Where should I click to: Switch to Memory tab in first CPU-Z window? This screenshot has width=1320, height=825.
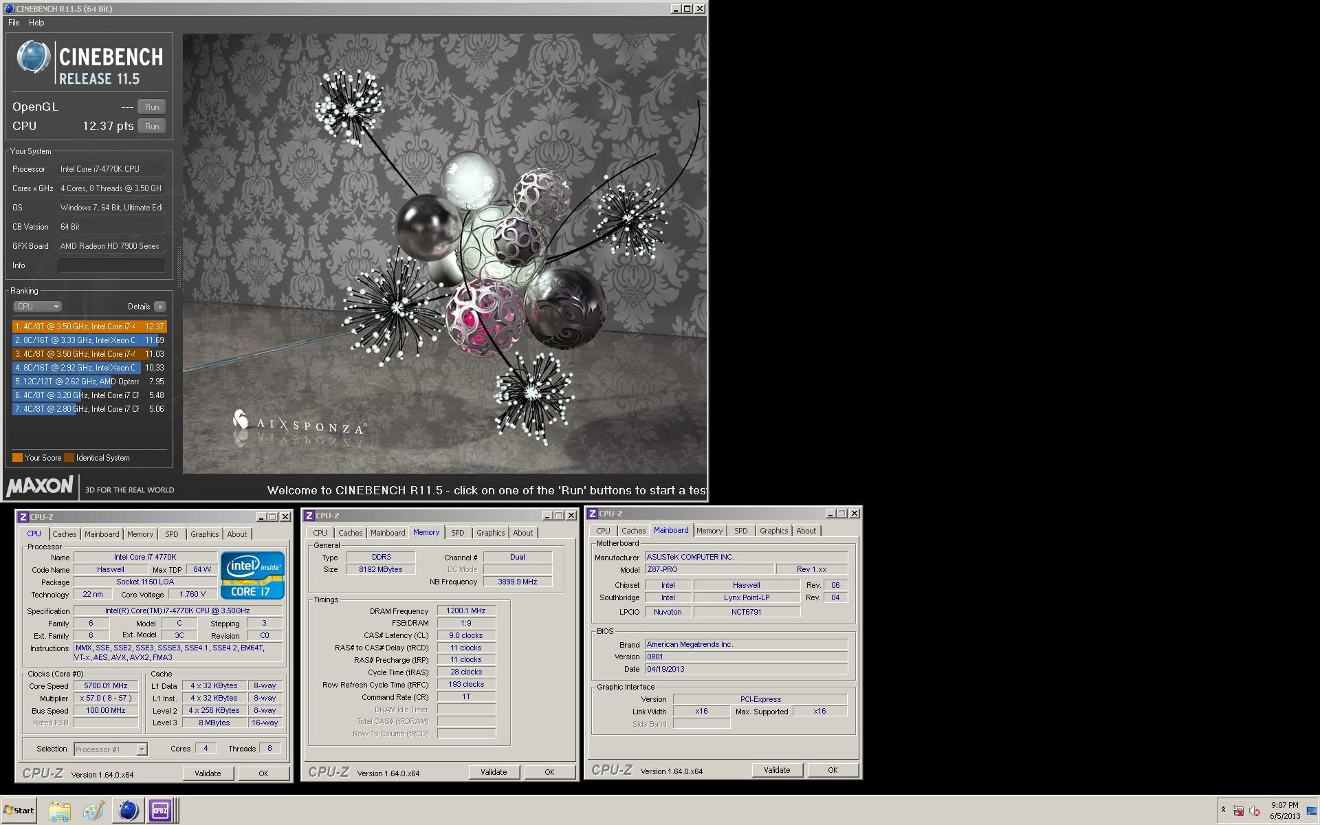coord(140,534)
